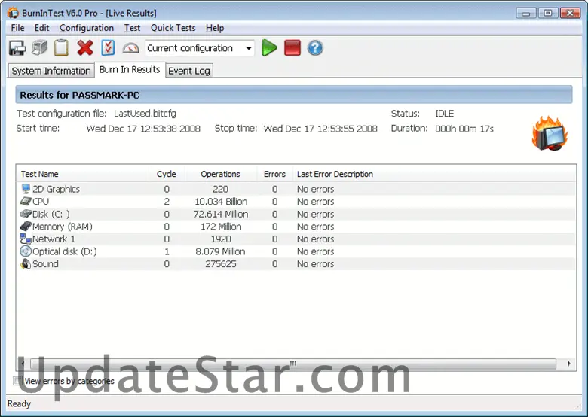Image resolution: width=588 pixels, height=417 pixels.
Task: Switch to the Event Log tab
Action: tap(189, 71)
